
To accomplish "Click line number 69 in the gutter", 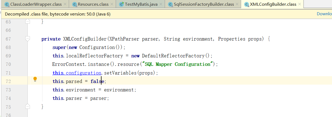I will (8, 56).
